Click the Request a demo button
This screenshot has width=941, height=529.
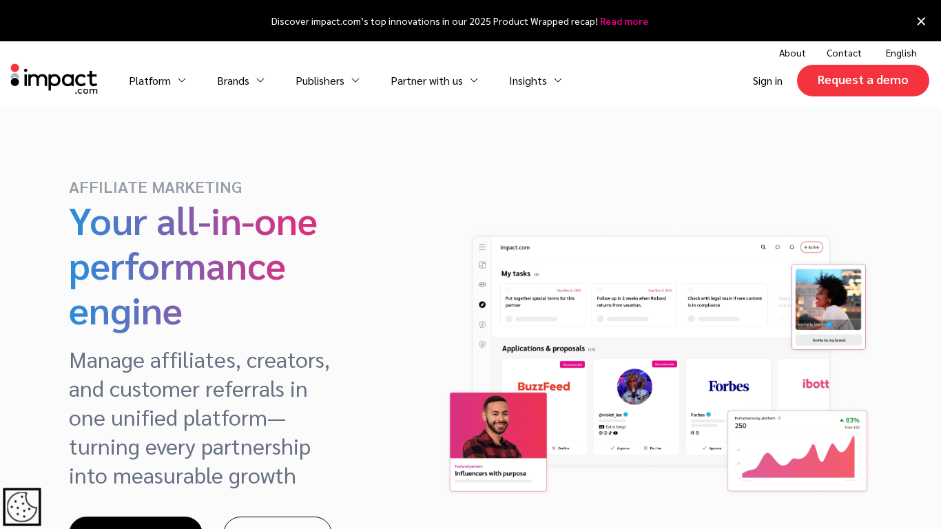(x=862, y=81)
